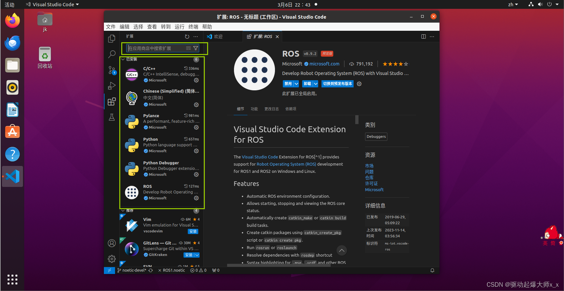This screenshot has height=291, width=564.
Task: Open Ubuntu Software from the dock
Action: pos(12,132)
